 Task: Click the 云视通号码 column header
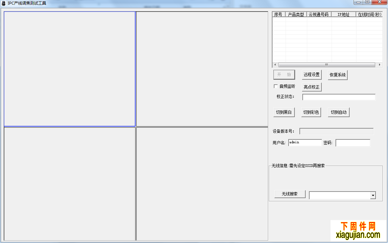[319, 14]
